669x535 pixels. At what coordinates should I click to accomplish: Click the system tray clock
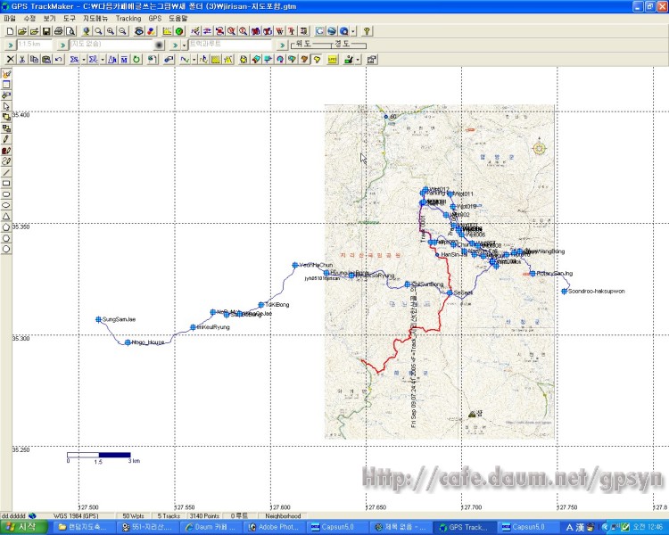click(648, 527)
